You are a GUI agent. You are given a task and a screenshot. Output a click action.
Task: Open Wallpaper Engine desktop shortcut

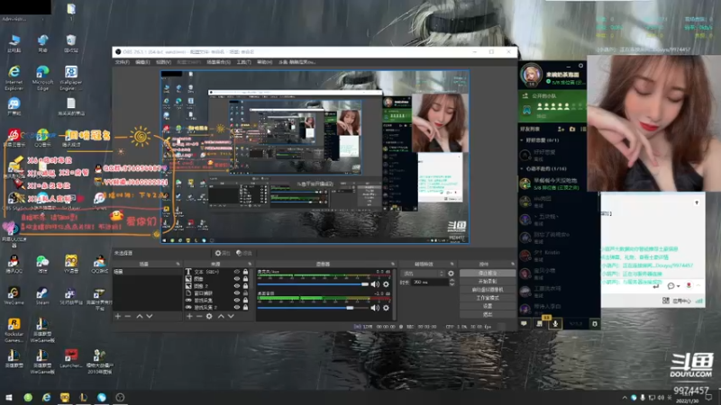[71, 77]
